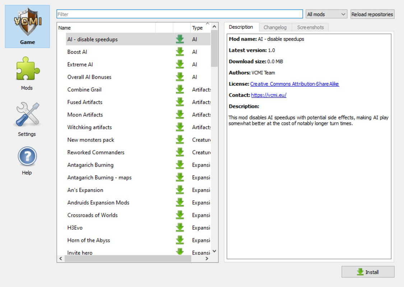The width and height of the screenshot is (404, 287).
Task: Select the Fused Artifacts mod row
Action: (138, 102)
